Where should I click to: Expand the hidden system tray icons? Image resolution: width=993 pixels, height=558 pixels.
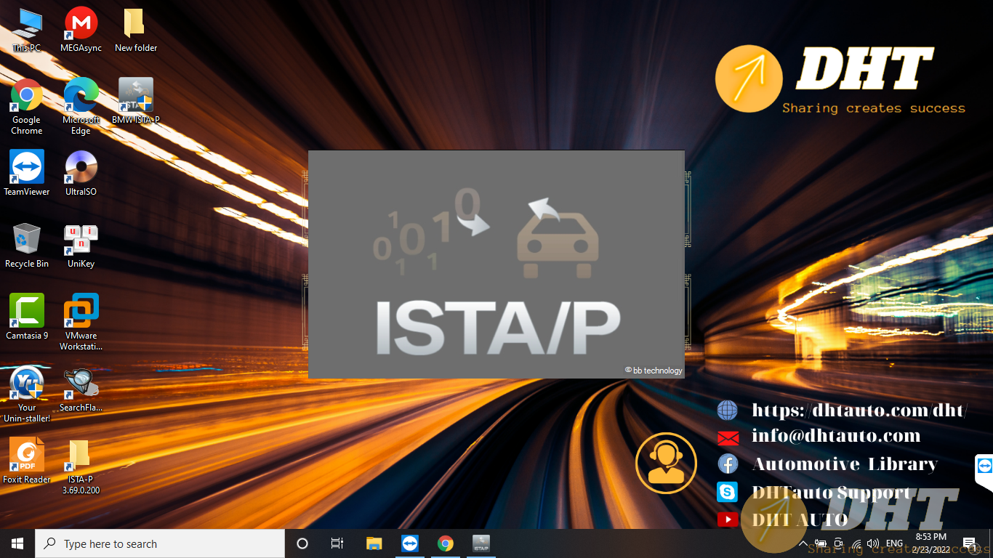pyautogui.click(x=803, y=543)
